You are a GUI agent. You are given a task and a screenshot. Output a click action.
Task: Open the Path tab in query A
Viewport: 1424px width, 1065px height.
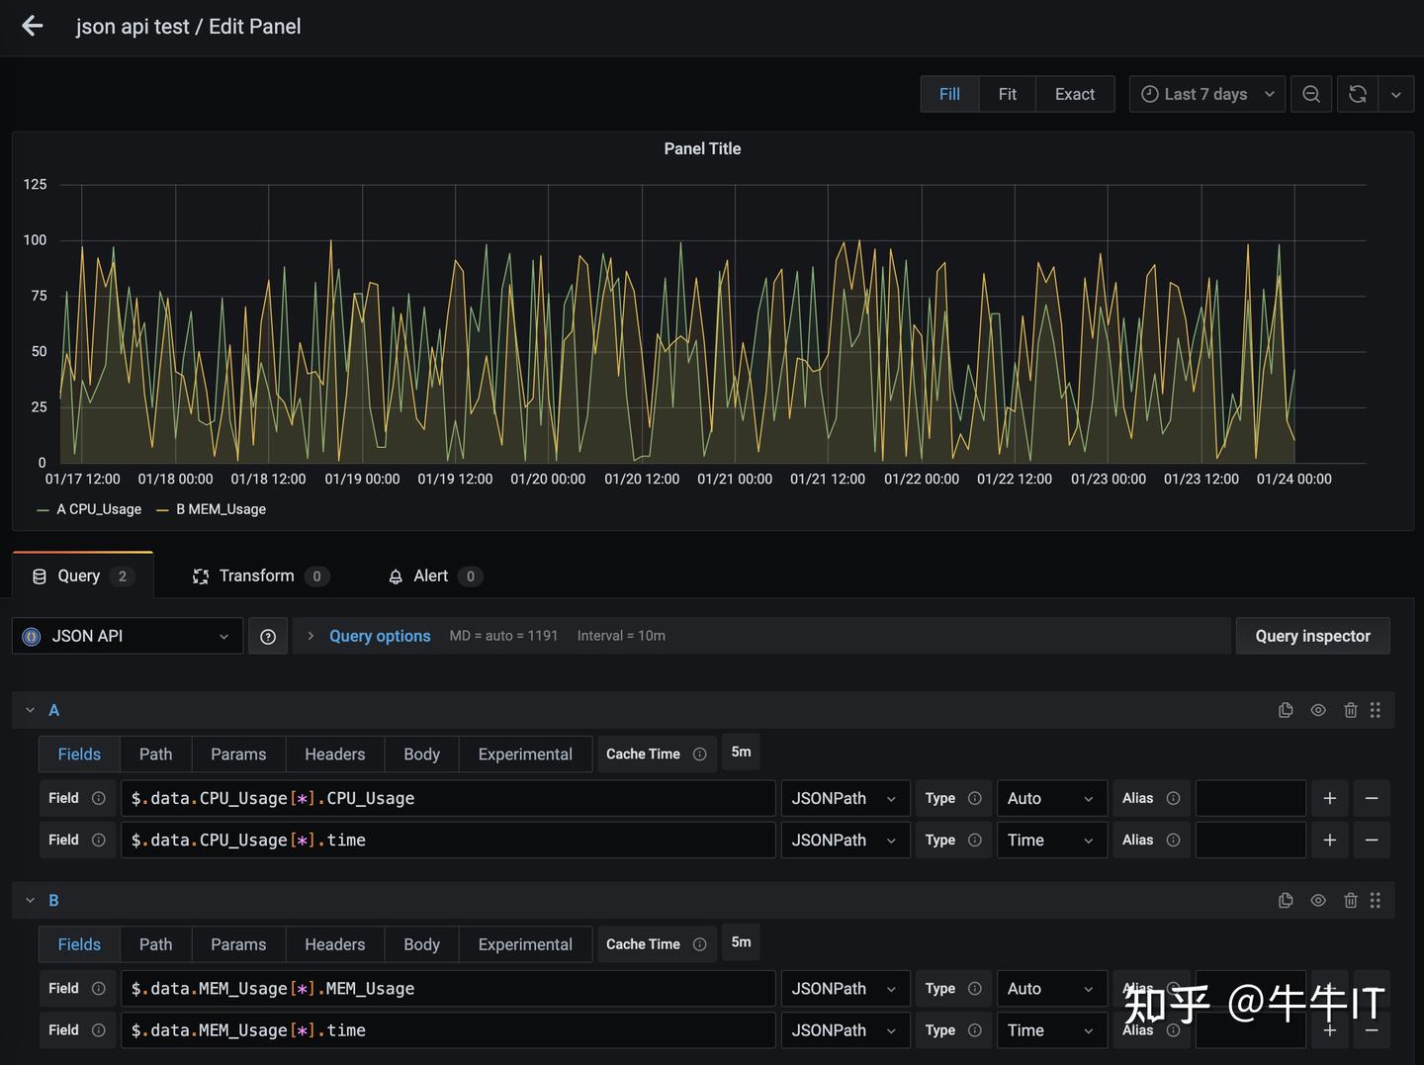155,754
